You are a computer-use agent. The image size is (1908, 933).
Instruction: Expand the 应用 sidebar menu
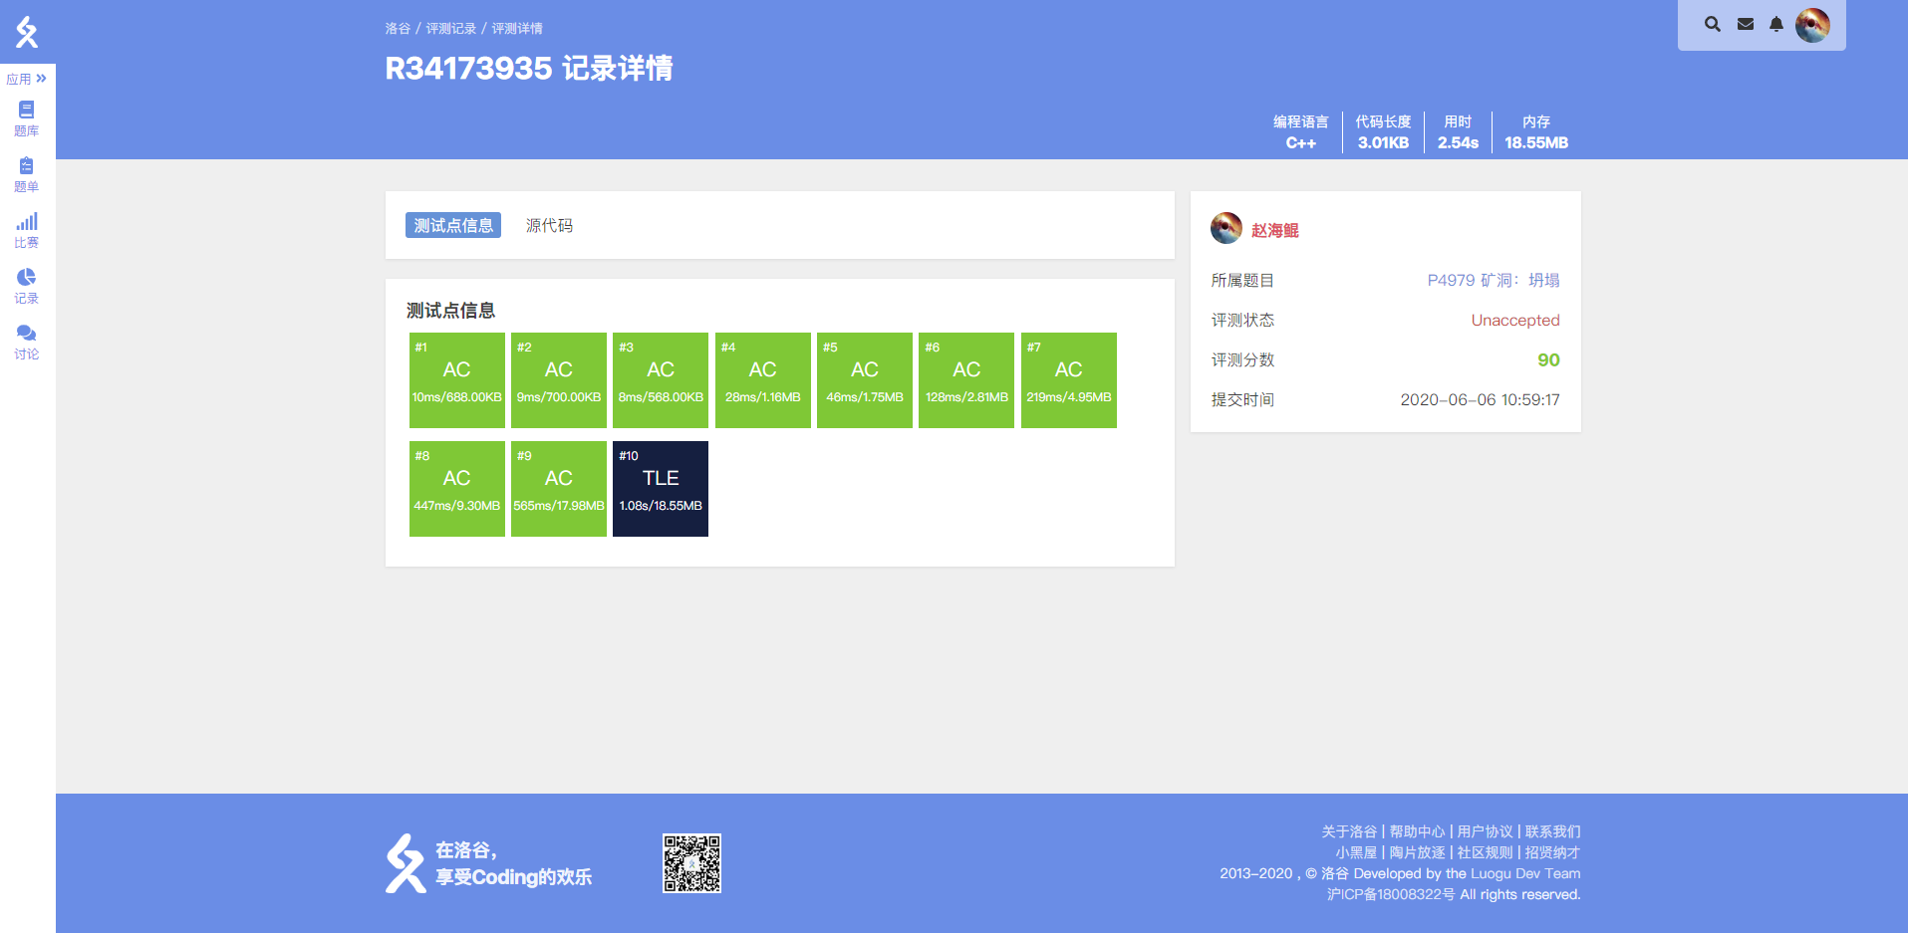click(x=27, y=79)
